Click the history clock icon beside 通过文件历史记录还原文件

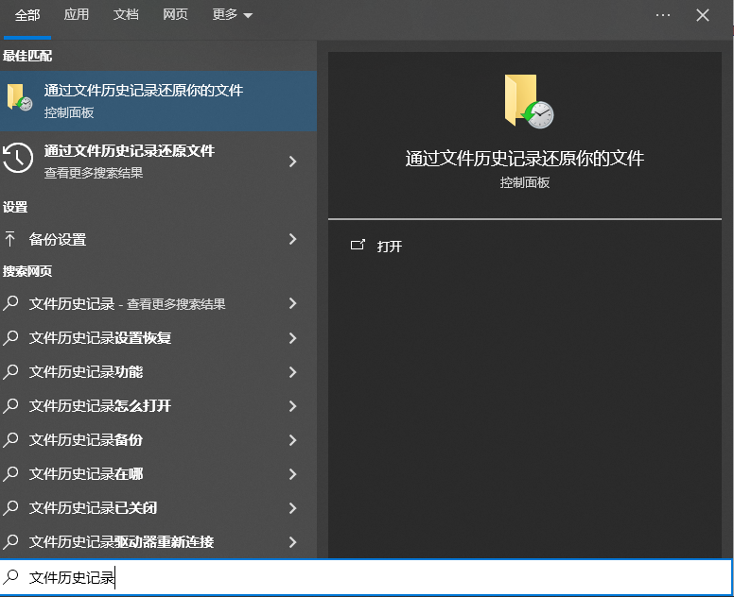point(18,158)
